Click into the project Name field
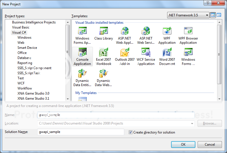 (x=116, y=115)
